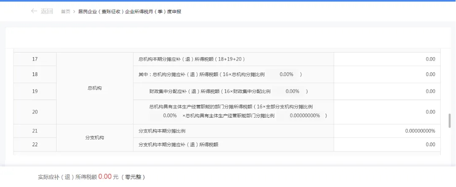Select breadcrumb 居民企业（查账征收）企业所得税月（季）度申报
Screen dimensions: 456x187
point(130,12)
